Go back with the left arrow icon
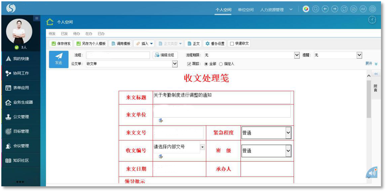This screenshot has height=192, width=387. click(x=325, y=9)
